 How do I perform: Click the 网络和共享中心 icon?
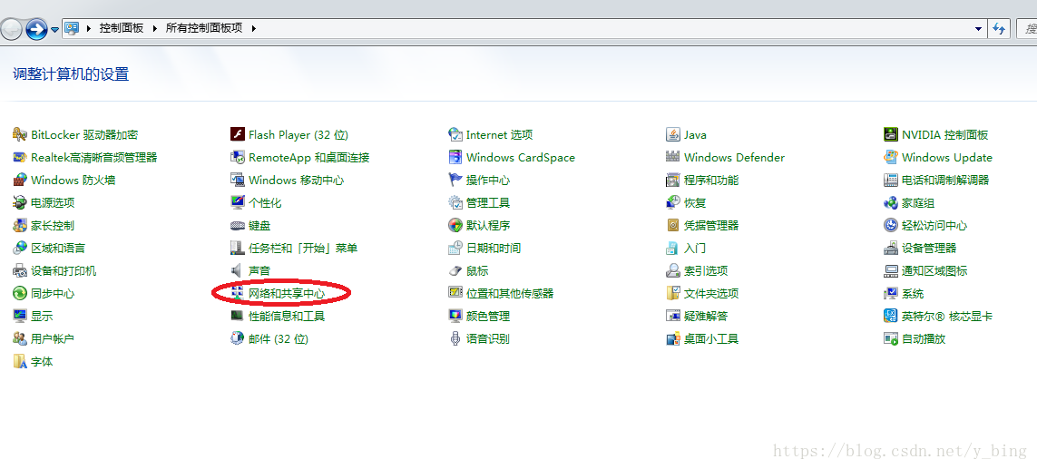pyautogui.click(x=238, y=293)
